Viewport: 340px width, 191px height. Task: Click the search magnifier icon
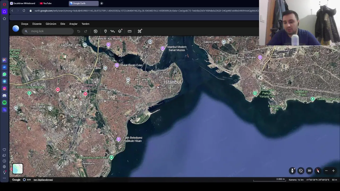(26, 31)
